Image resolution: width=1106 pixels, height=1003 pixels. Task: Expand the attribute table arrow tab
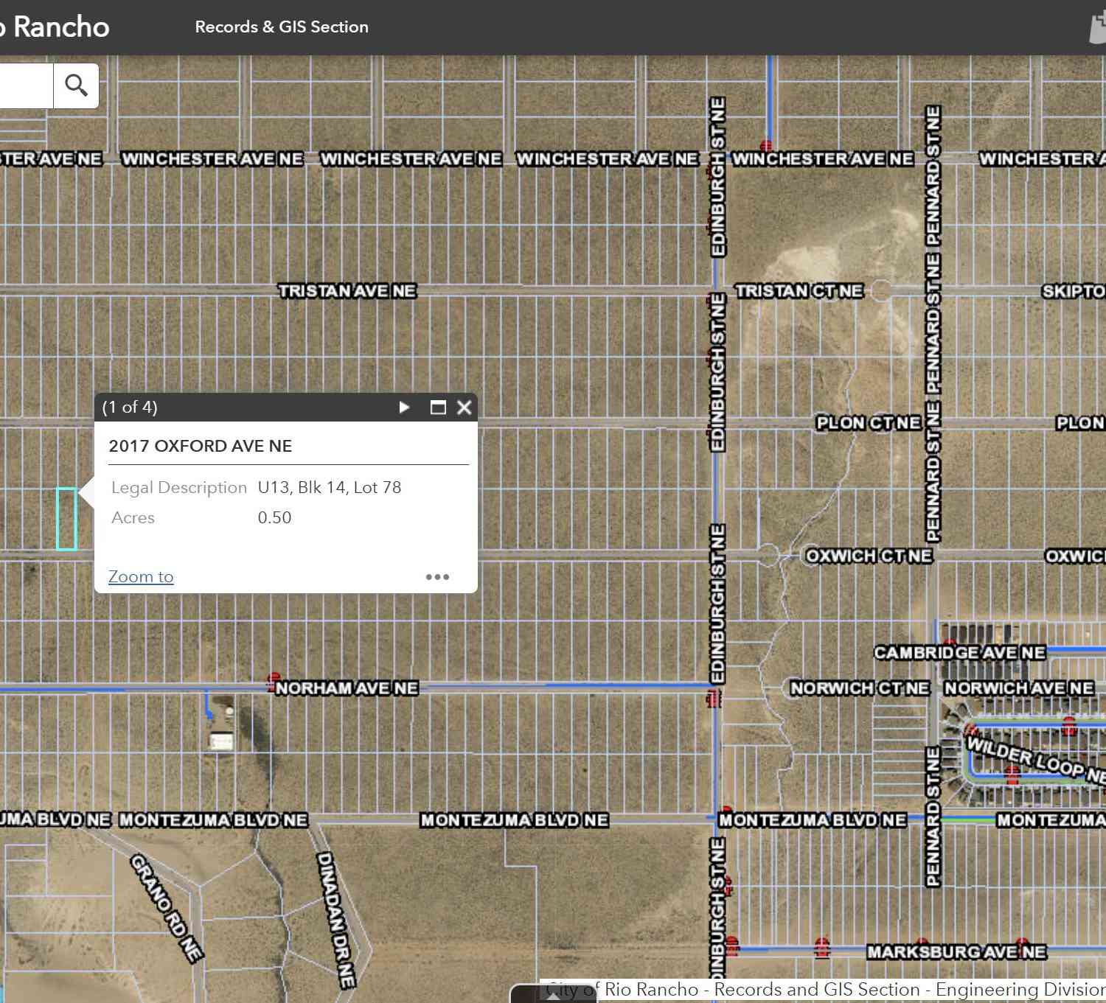553,994
